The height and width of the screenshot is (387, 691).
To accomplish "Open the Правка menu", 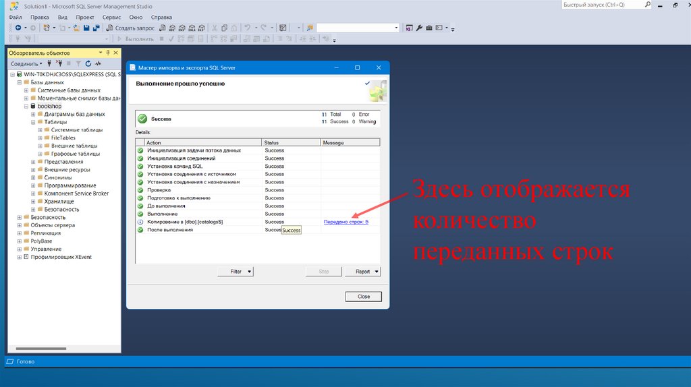I will tap(40, 17).
